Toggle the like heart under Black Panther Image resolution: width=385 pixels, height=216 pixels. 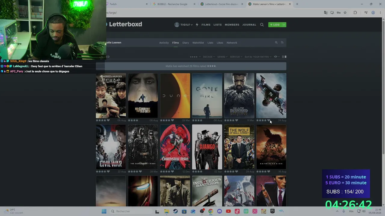tap(236, 120)
